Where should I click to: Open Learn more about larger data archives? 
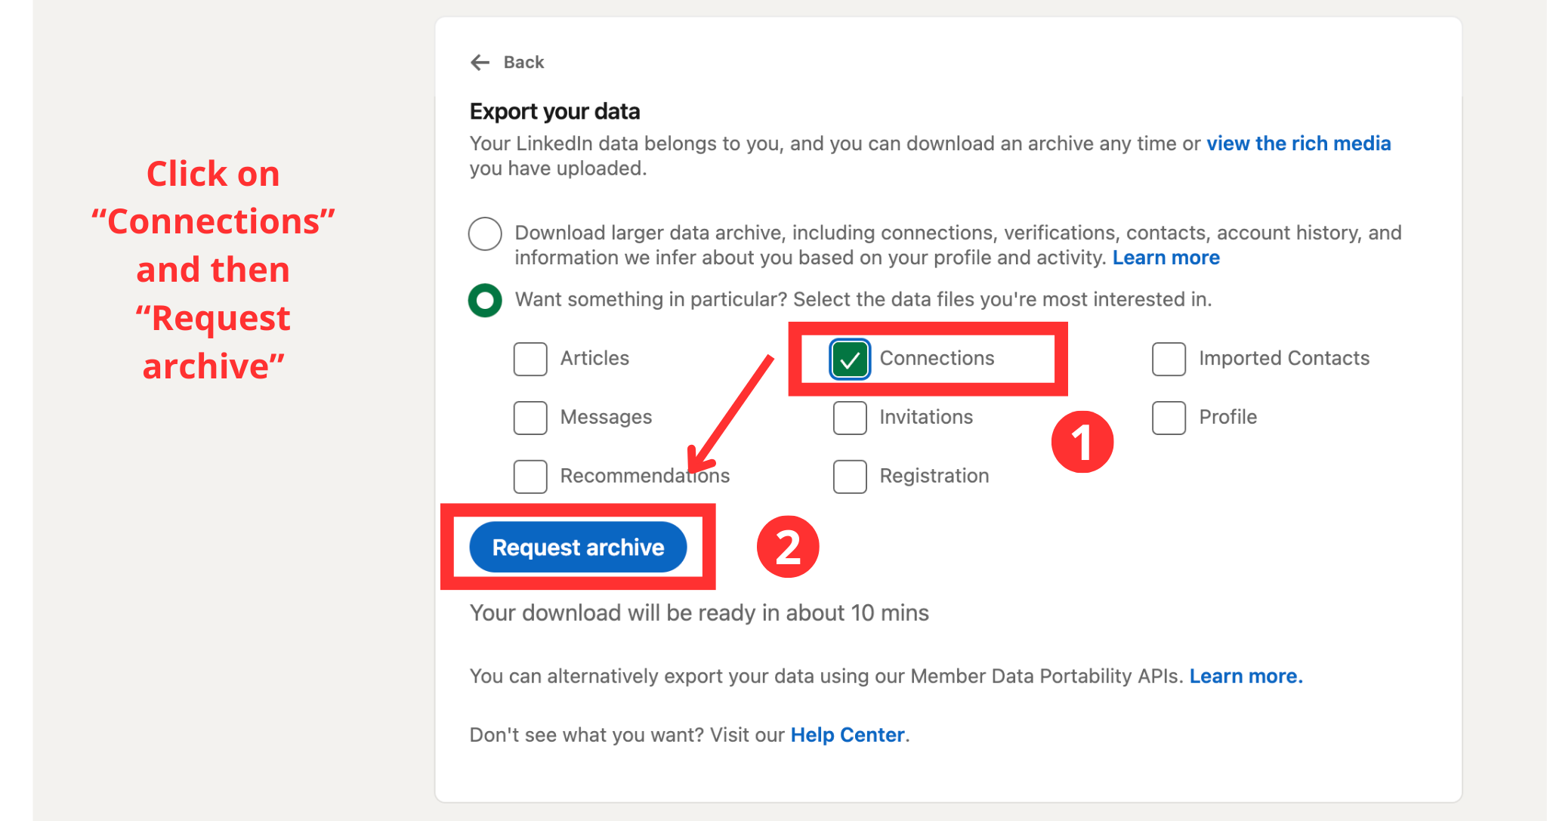click(x=1166, y=257)
